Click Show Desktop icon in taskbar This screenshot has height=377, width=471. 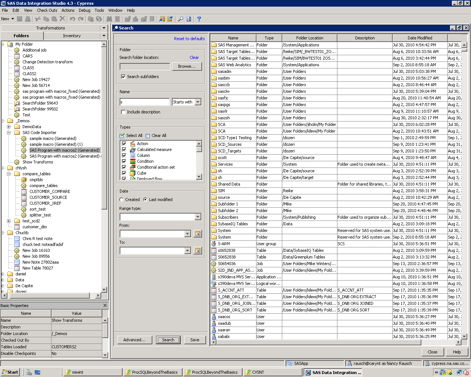37,372
